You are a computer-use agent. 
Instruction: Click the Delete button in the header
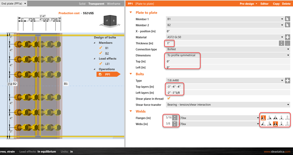point(286,3)
